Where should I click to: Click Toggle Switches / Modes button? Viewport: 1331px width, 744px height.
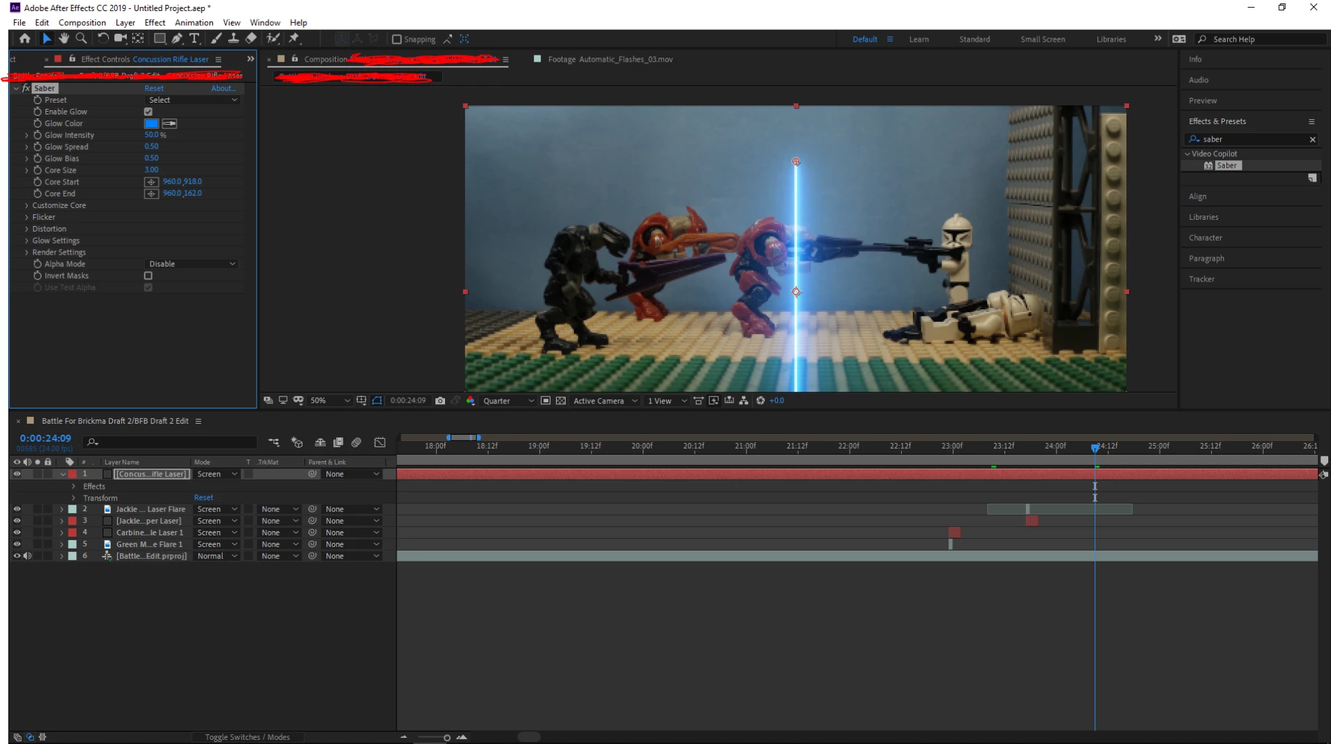[247, 737]
